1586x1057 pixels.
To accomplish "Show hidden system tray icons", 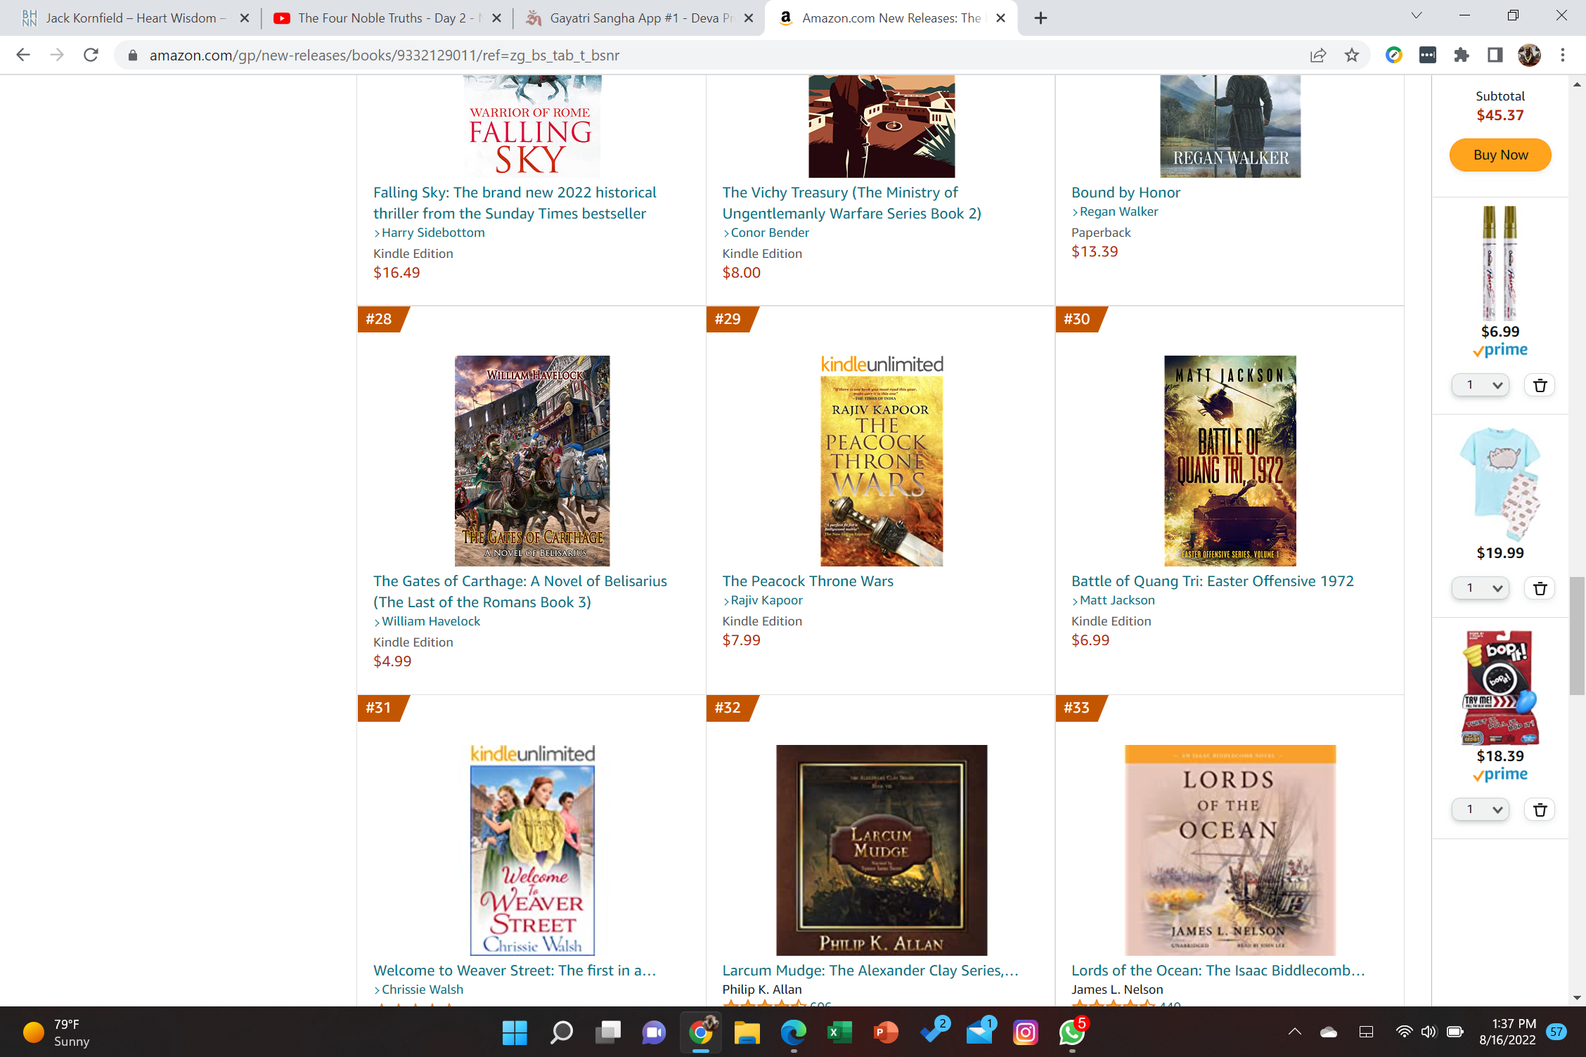I will (x=1294, y=1032).
